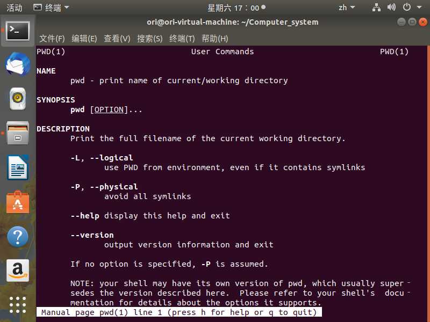Click the NAME section heading
Screen dimensions: 430x322
46,71
